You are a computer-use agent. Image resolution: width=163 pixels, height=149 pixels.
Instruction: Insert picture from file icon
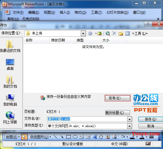click(x=114, y=137)
